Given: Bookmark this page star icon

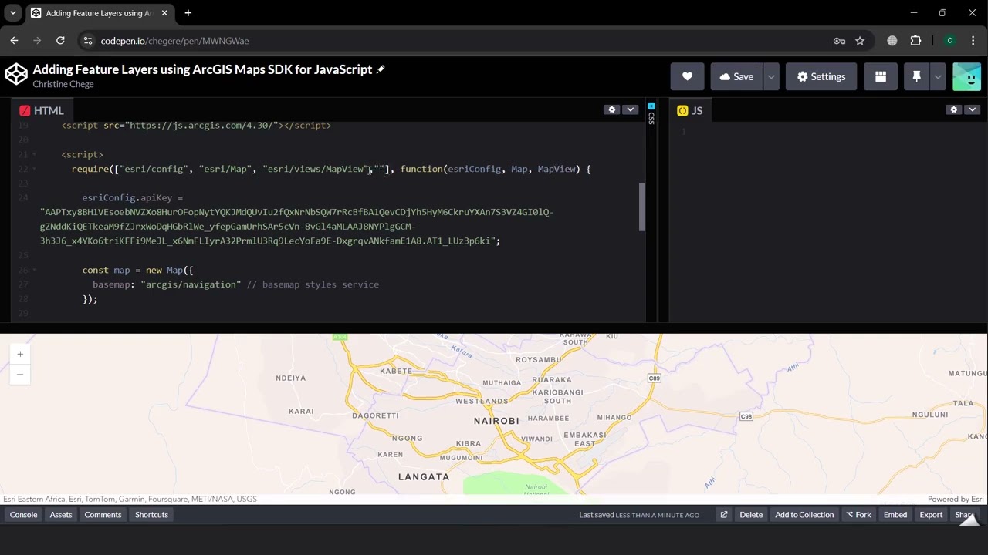Looking at the screenshot, I should (860, 41).
